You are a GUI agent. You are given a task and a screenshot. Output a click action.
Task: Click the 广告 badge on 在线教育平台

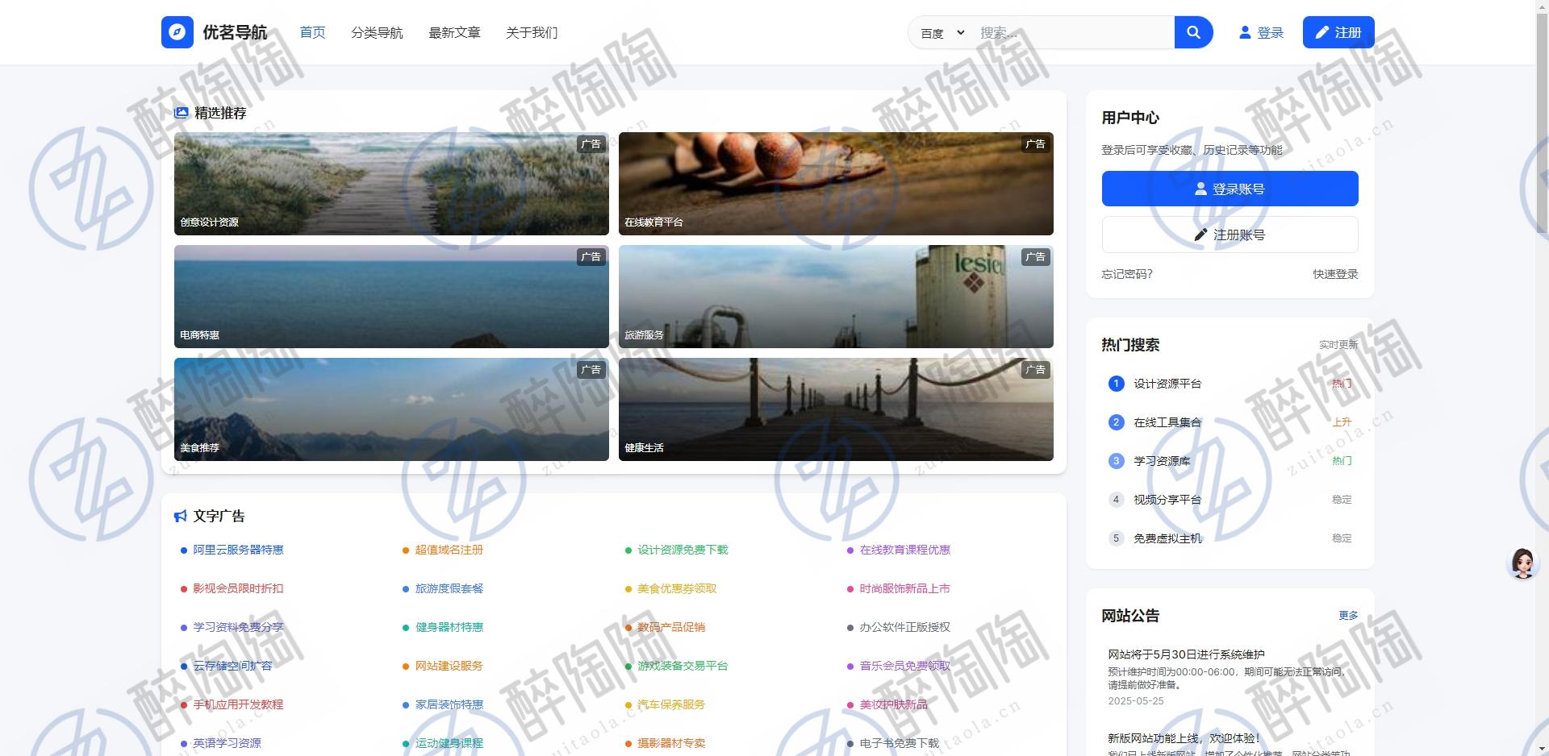tap(1035, 144)
